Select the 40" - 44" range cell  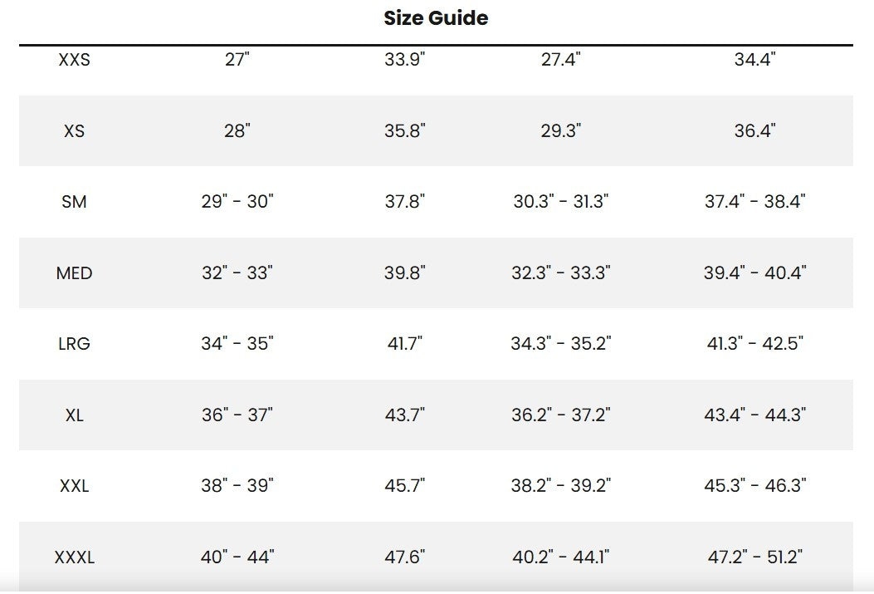pyautogui.click(x=237, y=557)
